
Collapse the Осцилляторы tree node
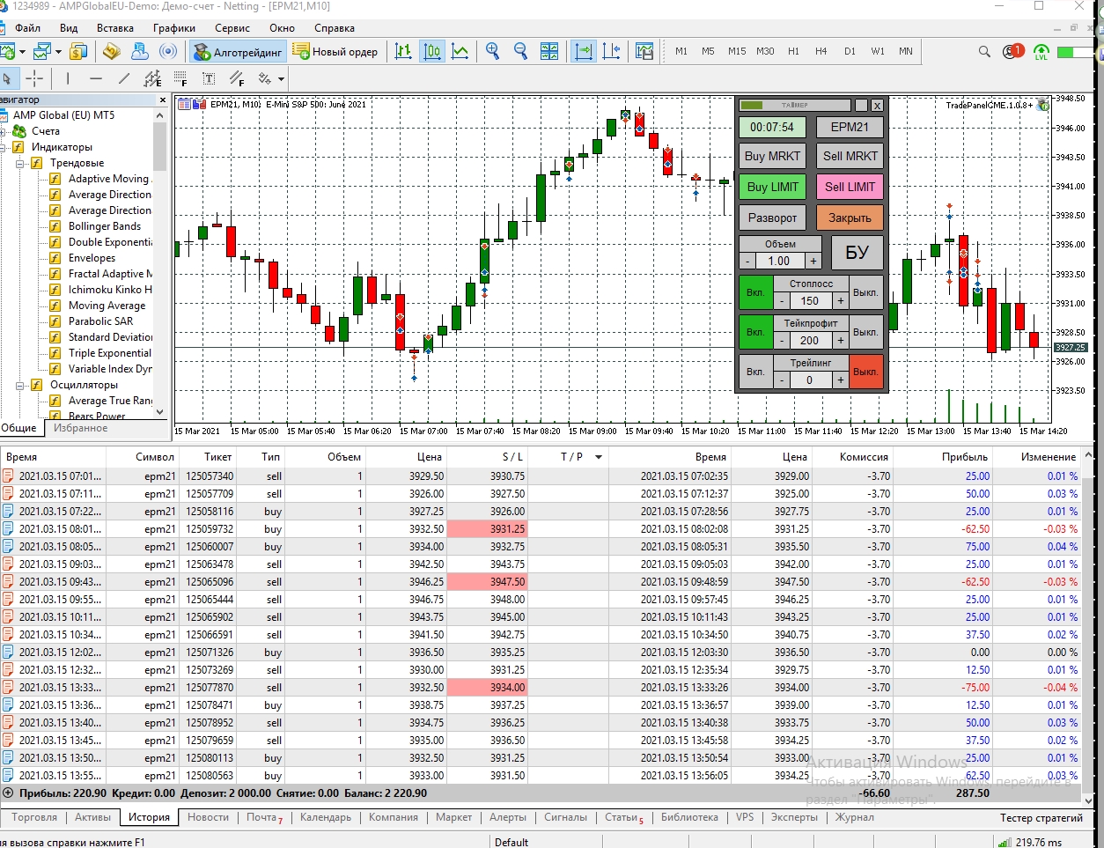pyautogui.click(x=19, y=385)
